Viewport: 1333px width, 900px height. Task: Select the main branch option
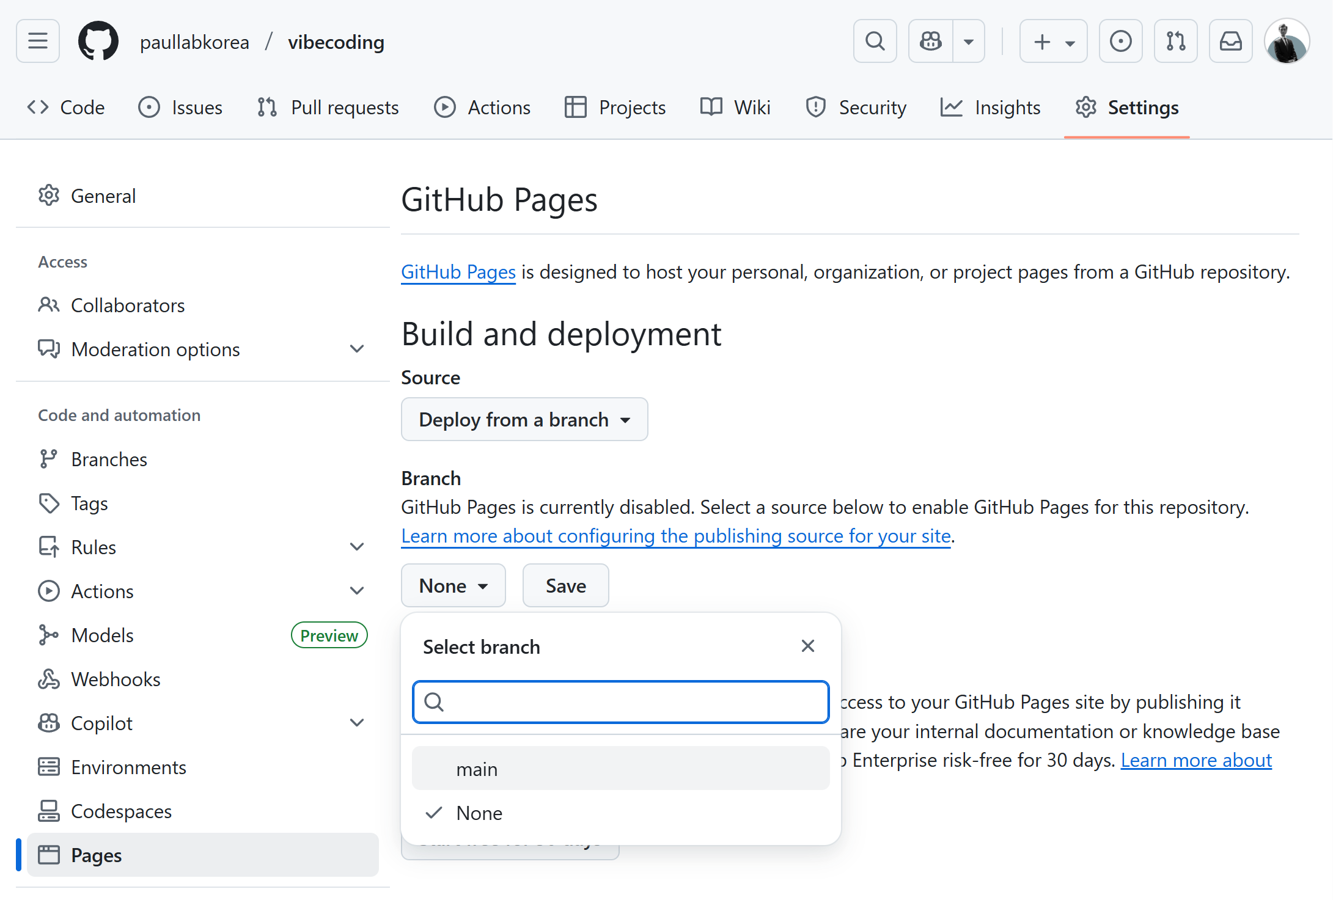click(x=620, y=769)
